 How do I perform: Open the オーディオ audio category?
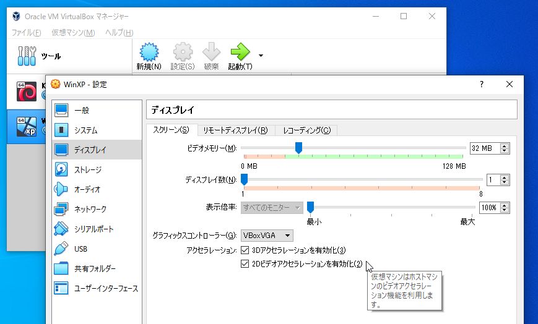point(97,189)
